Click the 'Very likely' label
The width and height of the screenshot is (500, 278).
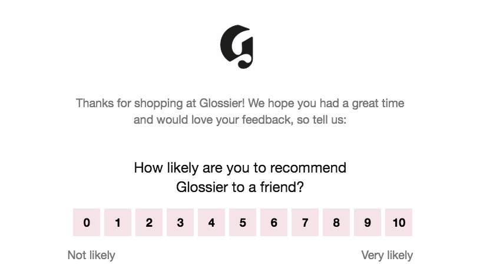[387, 256]
